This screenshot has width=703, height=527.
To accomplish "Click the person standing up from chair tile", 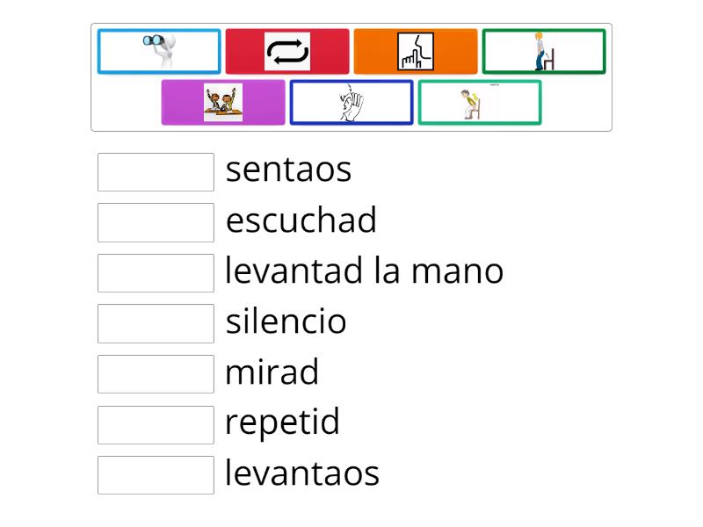I will 544,51.
